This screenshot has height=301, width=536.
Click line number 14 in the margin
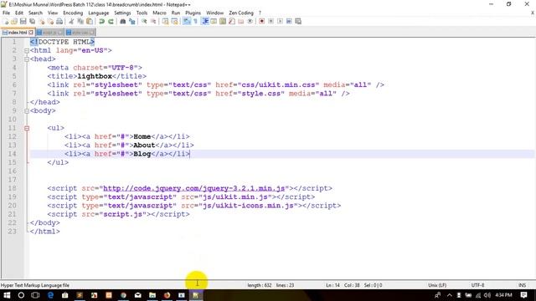point(13,154)
